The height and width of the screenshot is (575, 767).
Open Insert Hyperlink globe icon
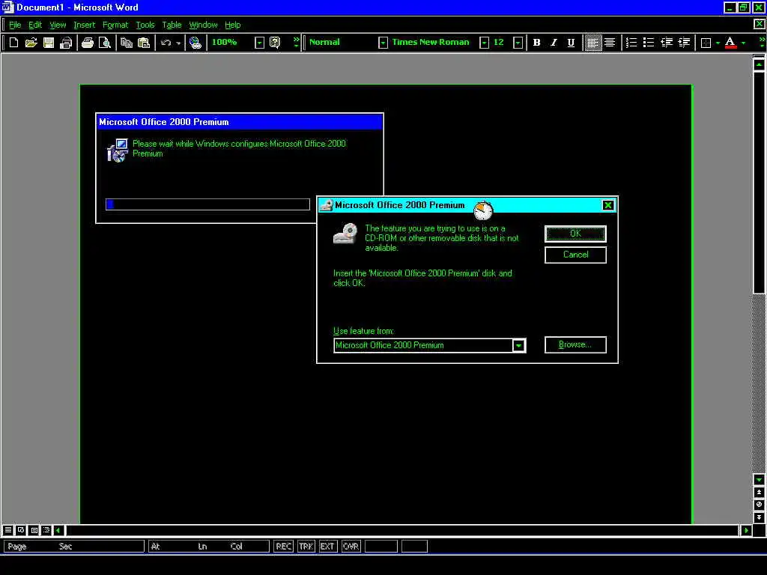click(195, 43)
